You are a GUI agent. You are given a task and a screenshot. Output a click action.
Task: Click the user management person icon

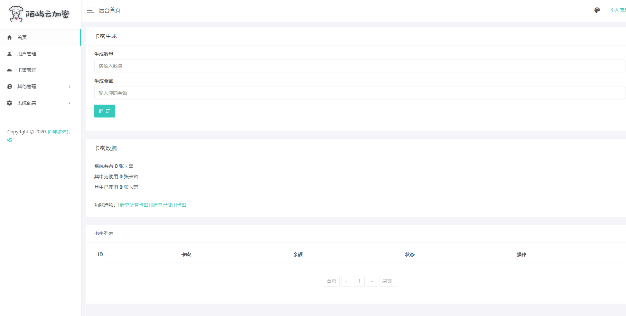coord(10,54)
